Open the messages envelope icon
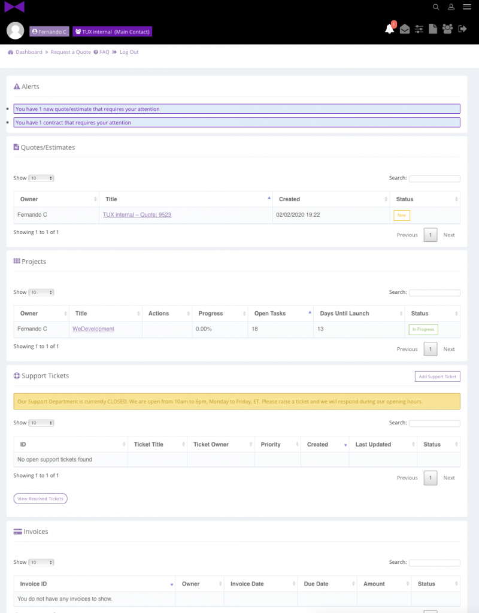The height and width of the screenshot is (613, 479). click(405, 29)
